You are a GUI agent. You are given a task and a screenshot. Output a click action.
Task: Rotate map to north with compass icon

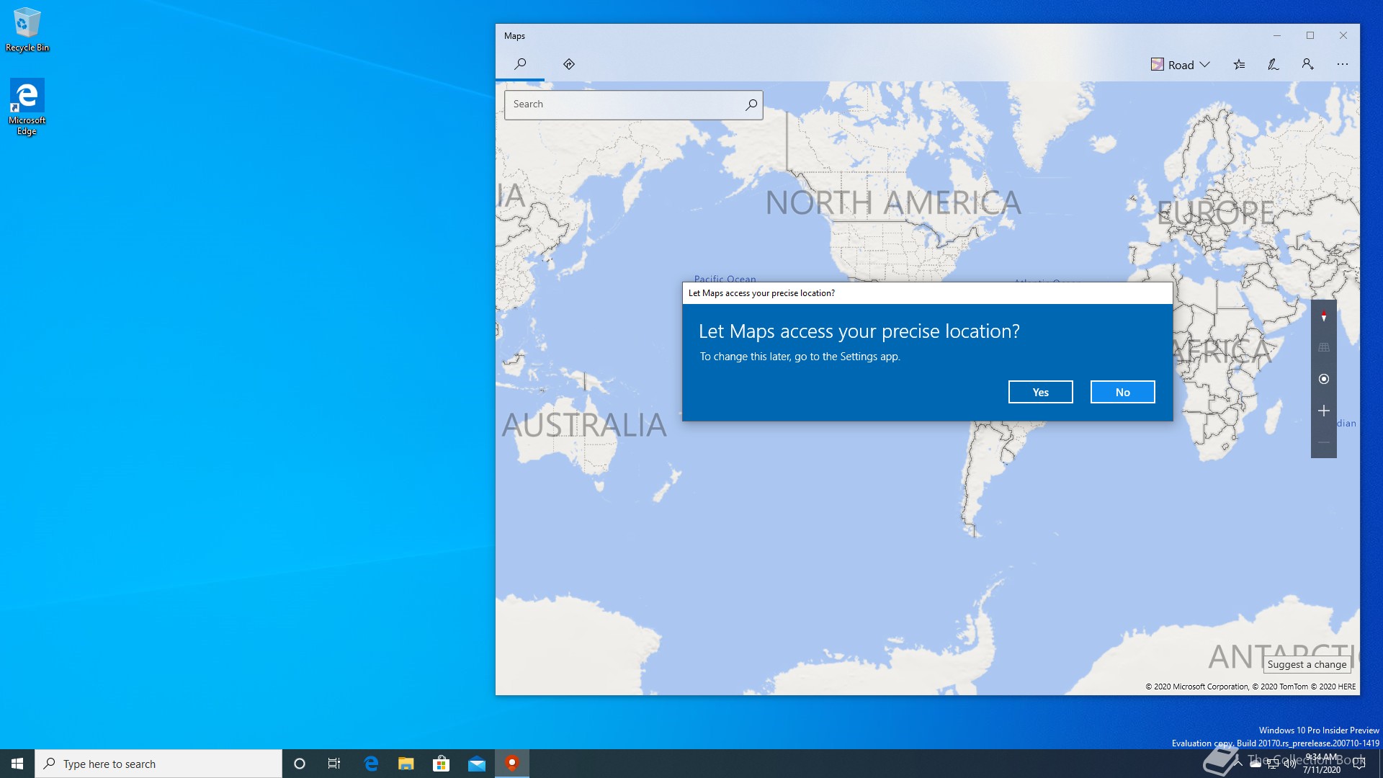coord(1324,316)
